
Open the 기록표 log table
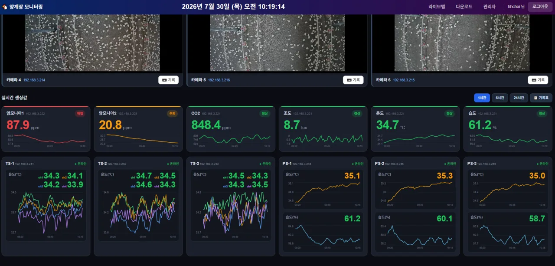pos(541,98)
